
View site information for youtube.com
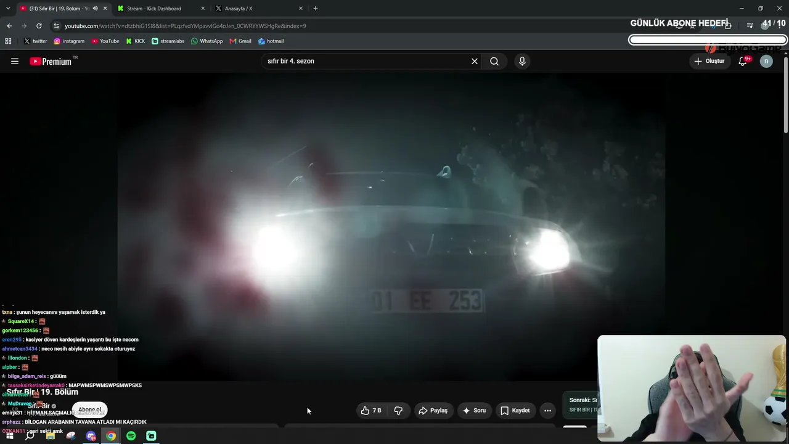tap(57, 26)
